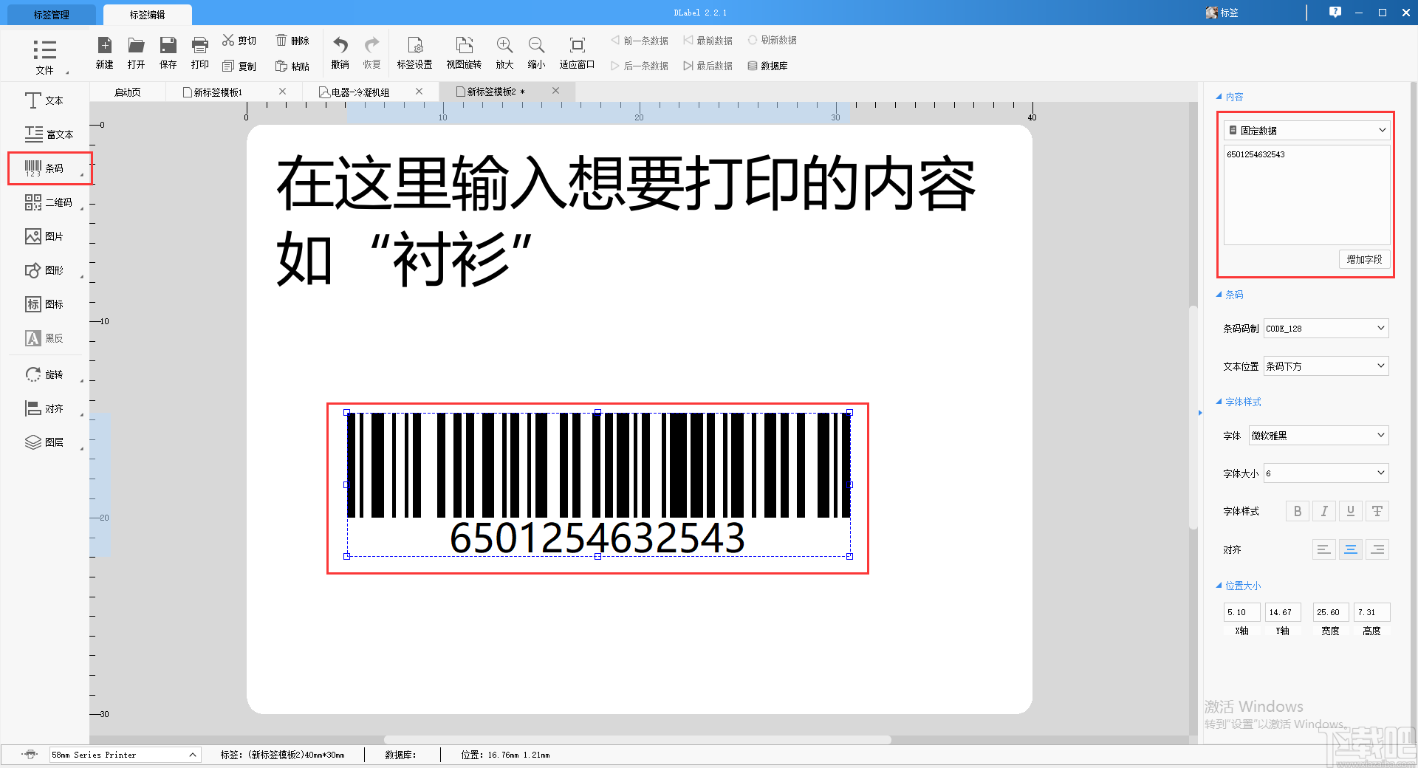Viewport: 1418px width, 768px height.
Task: Toggle bold font style
Action: (x=1297, y=510)
